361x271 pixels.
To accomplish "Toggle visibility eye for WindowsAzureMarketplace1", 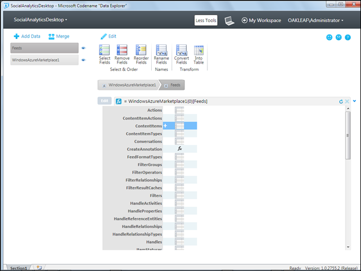I will (x=84, y=60).
